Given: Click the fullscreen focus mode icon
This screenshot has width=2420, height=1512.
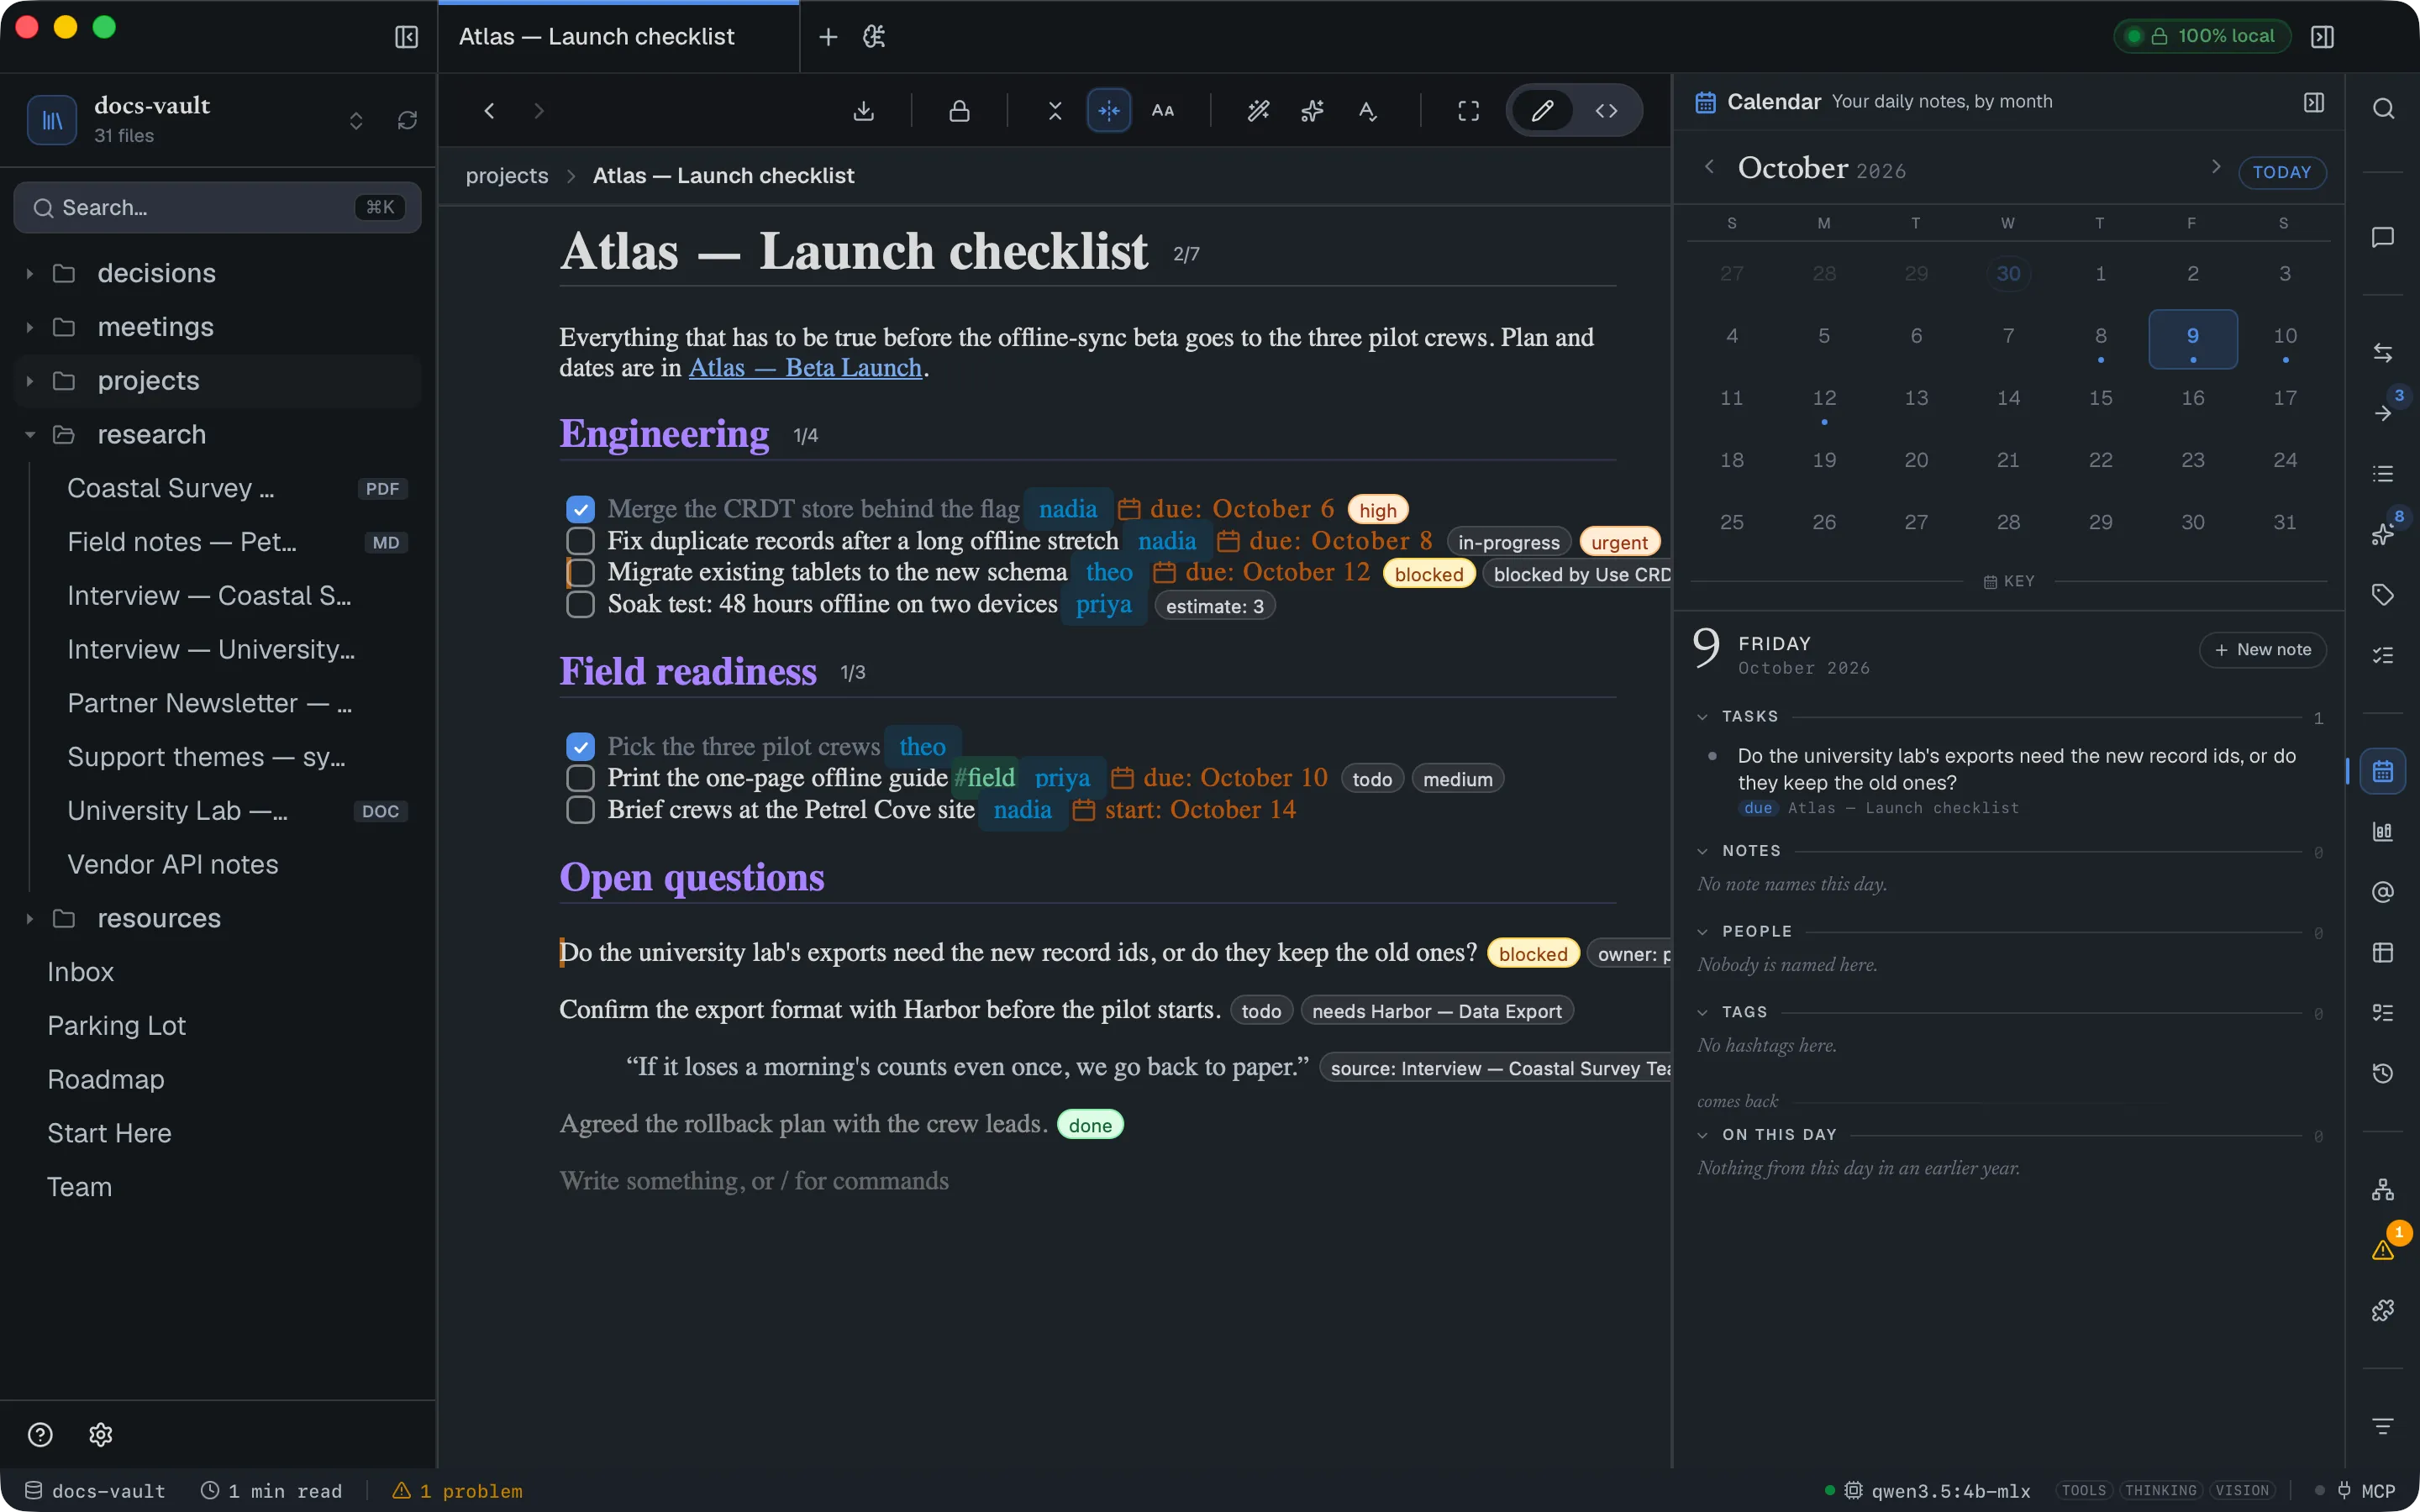Looking at the screenshot, I should 1468,111.
